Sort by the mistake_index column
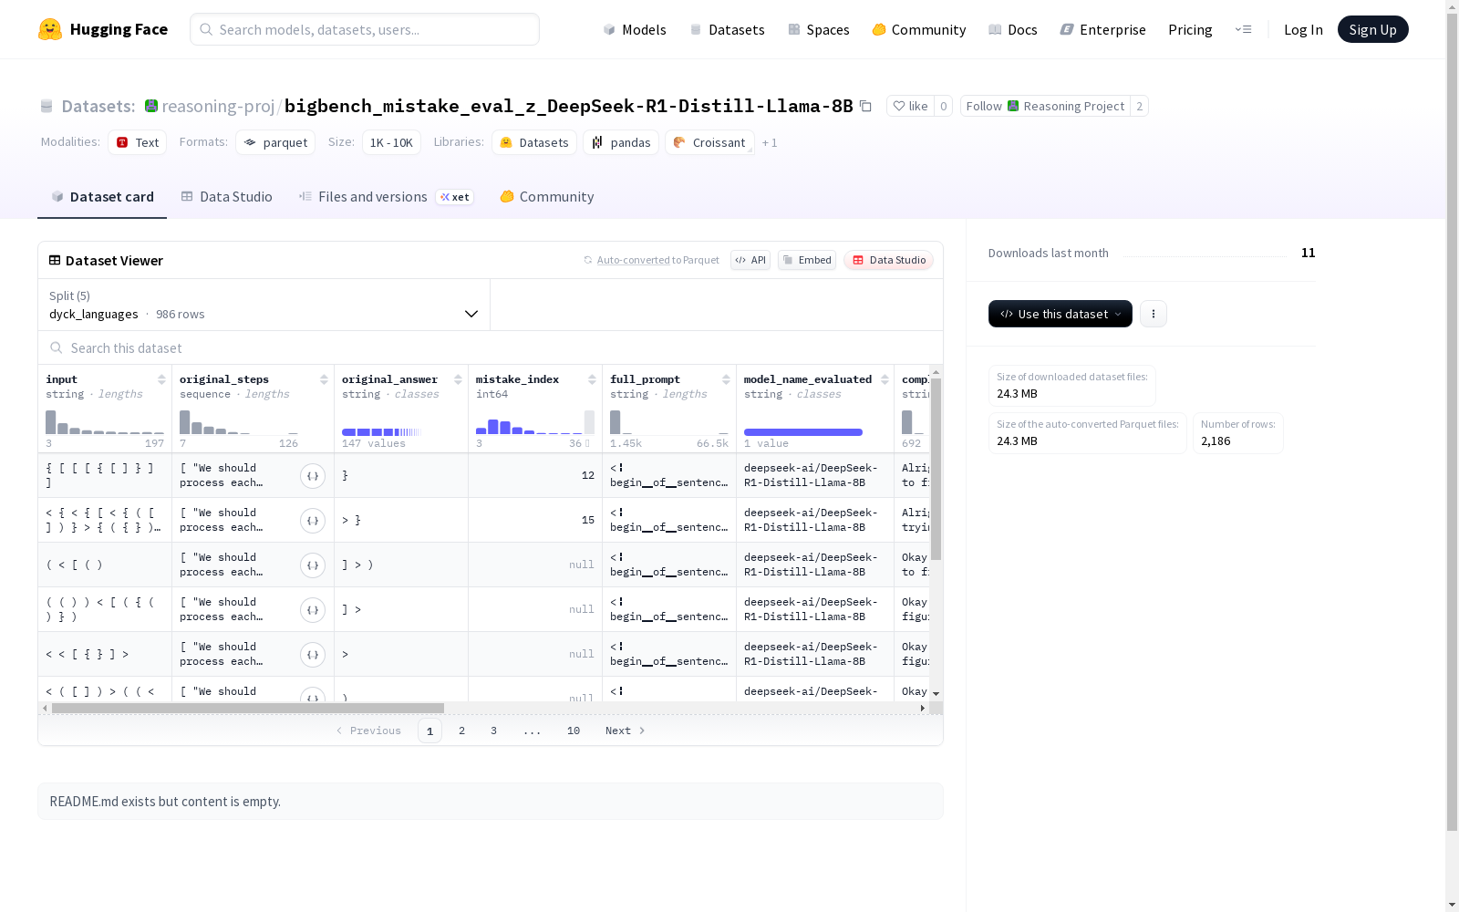Viewport: 1459px width, 912px height. [x=592, y=379]
